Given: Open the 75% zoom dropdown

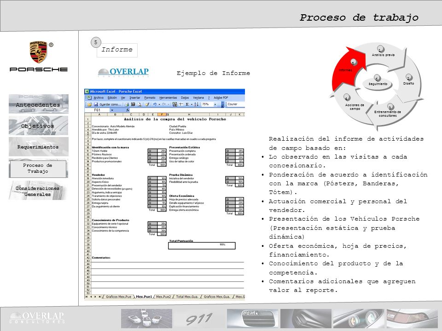Looking at the screenshot, I should pyautogui.click(x=215, y=104).
